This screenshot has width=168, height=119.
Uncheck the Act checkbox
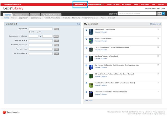click(x=29, y=32)
